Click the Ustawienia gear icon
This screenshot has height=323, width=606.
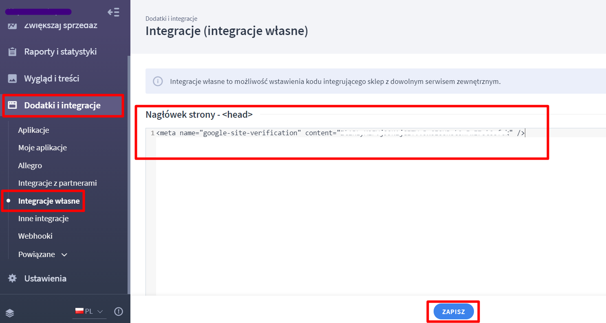pyautogui.click(x=13, y=279)
